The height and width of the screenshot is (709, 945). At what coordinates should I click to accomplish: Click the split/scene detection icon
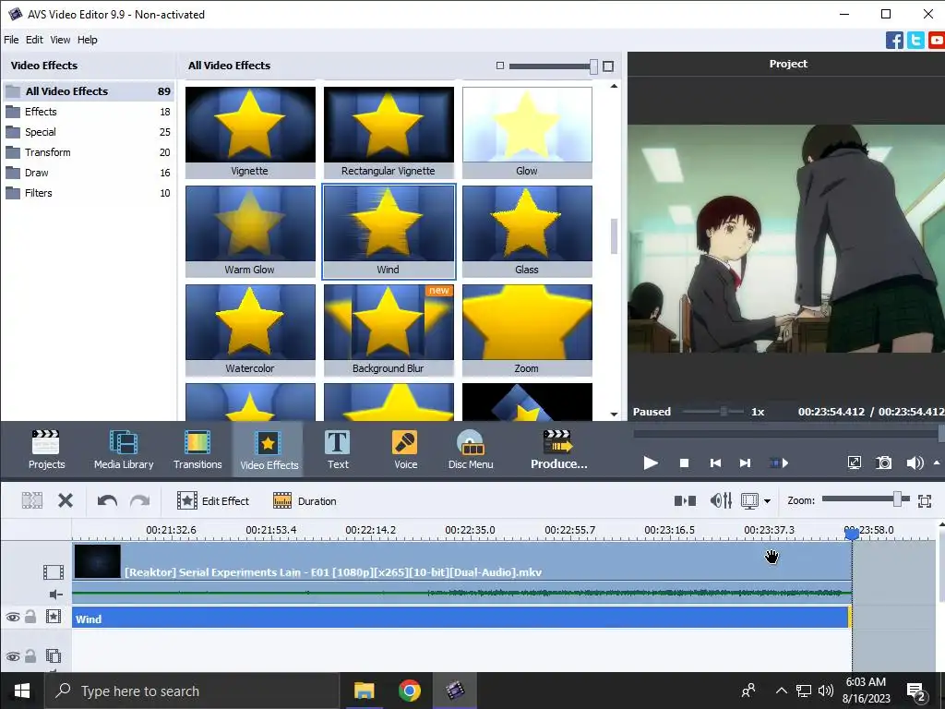tap(686, 500)
